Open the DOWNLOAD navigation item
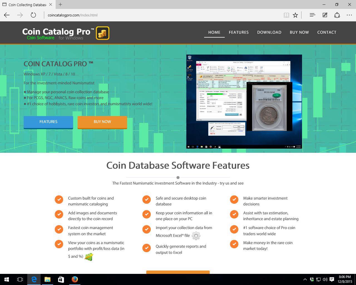Viewport: 356px width, 285px height. click(269, 32)
